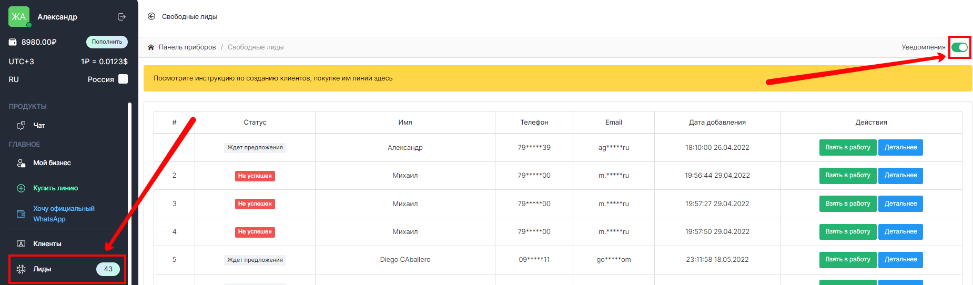
Task: Click the user avatar ЖА
Action: 19,17
